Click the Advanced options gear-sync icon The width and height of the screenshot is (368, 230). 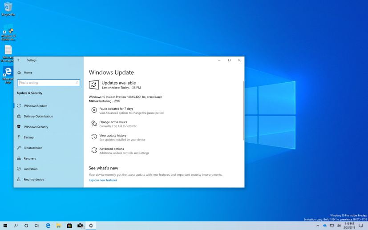[x=94, y=150]
